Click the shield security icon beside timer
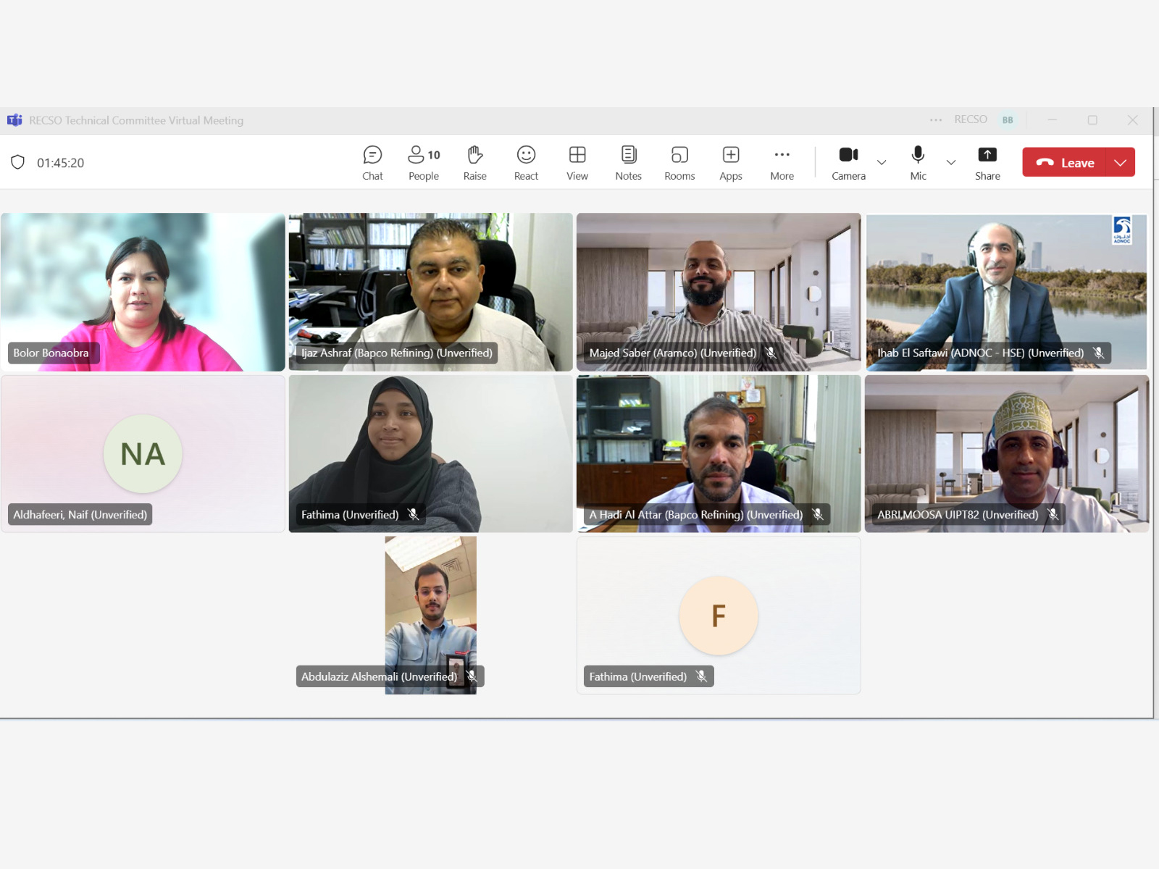The width and height of the screenshot is (1159, 869). point(18,162)
